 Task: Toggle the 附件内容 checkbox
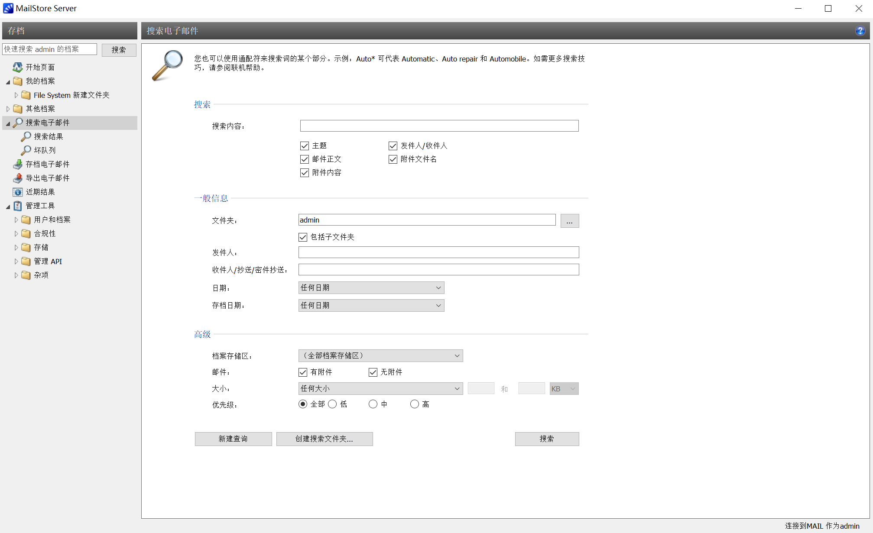[305, 173]
